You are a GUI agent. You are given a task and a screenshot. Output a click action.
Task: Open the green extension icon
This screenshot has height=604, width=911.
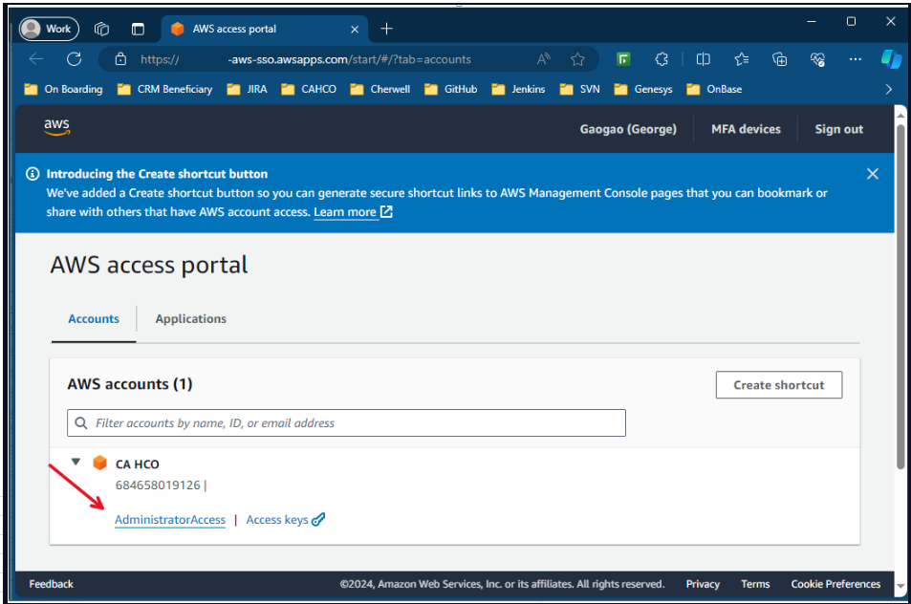[623, 58]
